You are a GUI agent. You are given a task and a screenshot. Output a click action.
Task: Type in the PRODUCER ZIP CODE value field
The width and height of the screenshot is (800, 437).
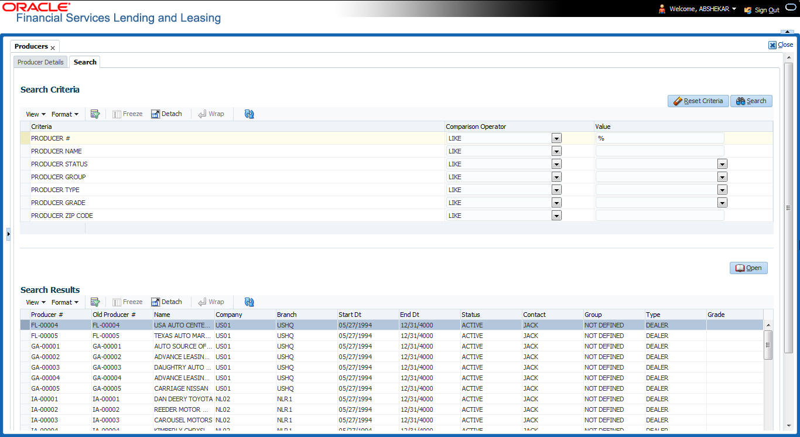coord(659,216)
